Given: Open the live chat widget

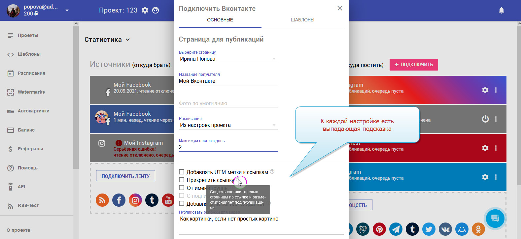Looking at the screenshot, I should click(x=495, y=218).
